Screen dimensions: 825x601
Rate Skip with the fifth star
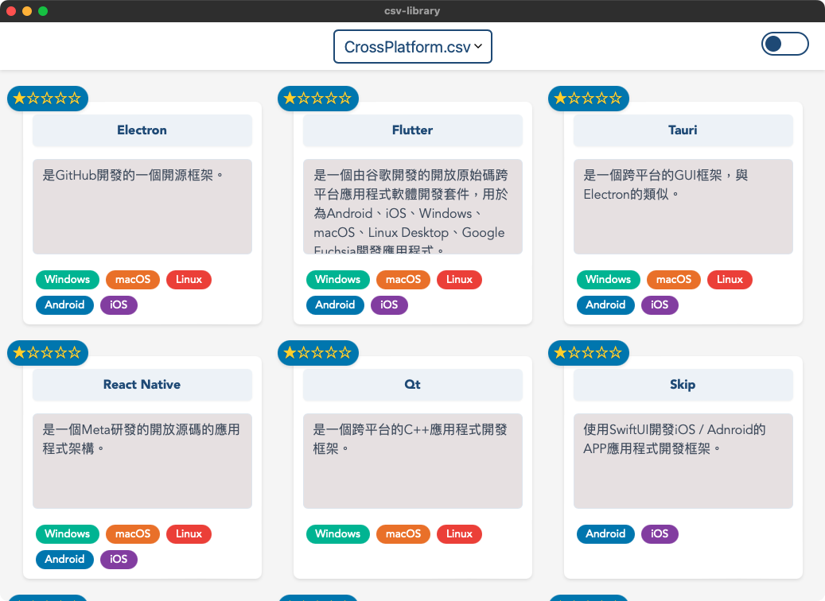(x=616, y=353)
